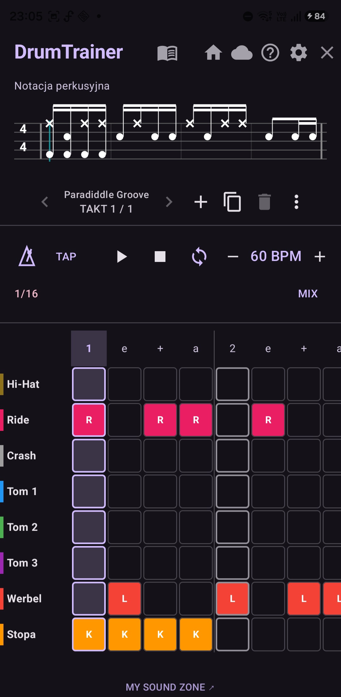Toggle Werbel L cell on 'e' of beat 1

[x=125, y=599]
